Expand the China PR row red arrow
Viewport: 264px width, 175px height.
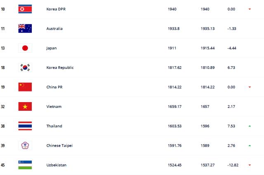(250, 87)
